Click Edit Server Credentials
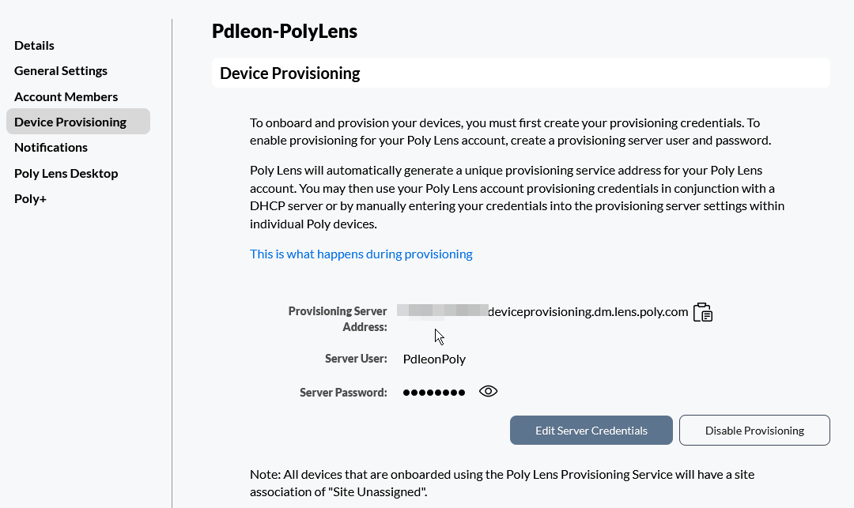This screenshot has height=508, width=854. pos(591,430)
